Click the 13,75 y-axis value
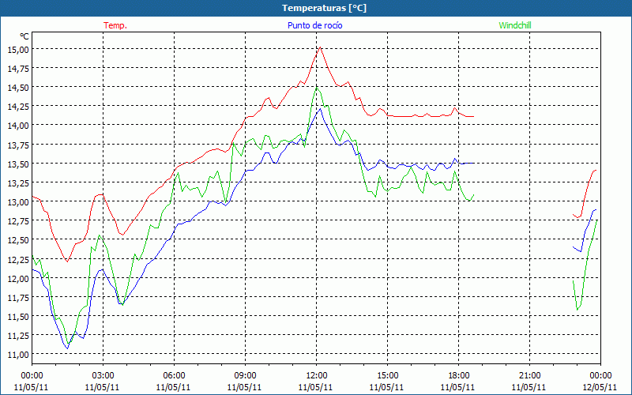 pos(18,145)
